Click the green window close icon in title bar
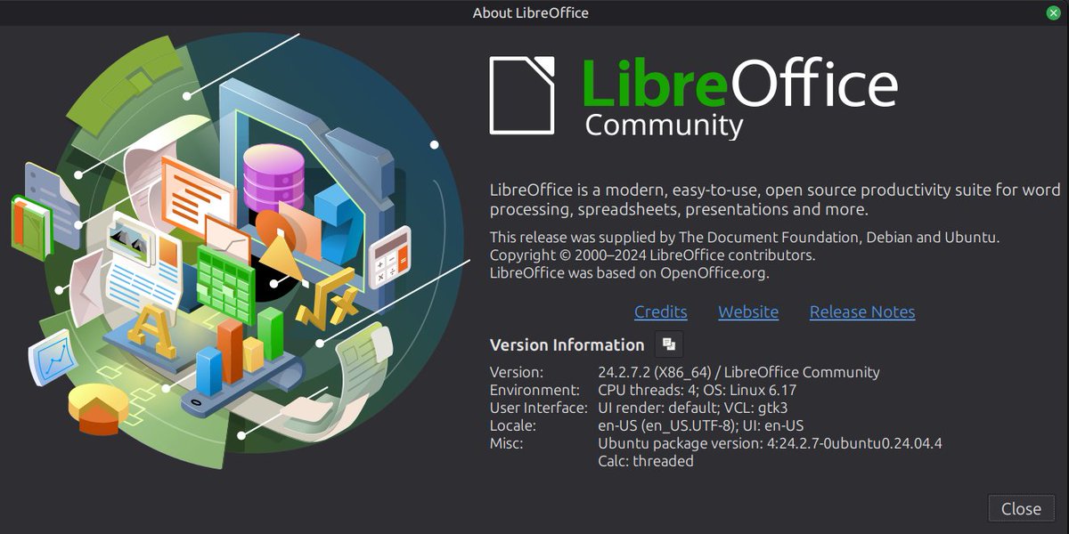1069x534 pixels. [1053, 12]
